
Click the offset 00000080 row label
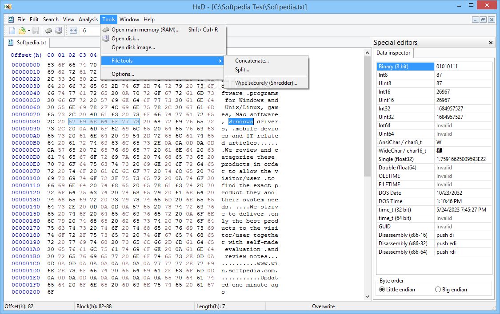click(x=26, y=122)
